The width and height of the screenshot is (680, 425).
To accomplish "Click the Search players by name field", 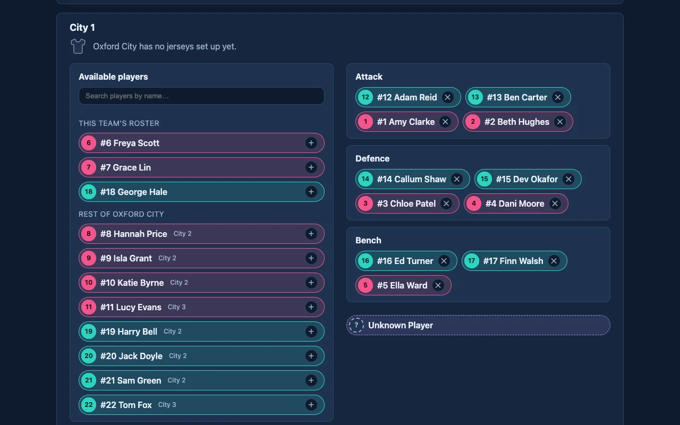I will (x=201, y=96).
